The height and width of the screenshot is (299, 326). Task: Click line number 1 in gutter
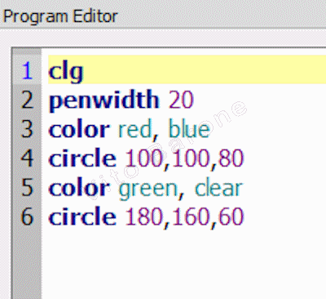point(27,71)
